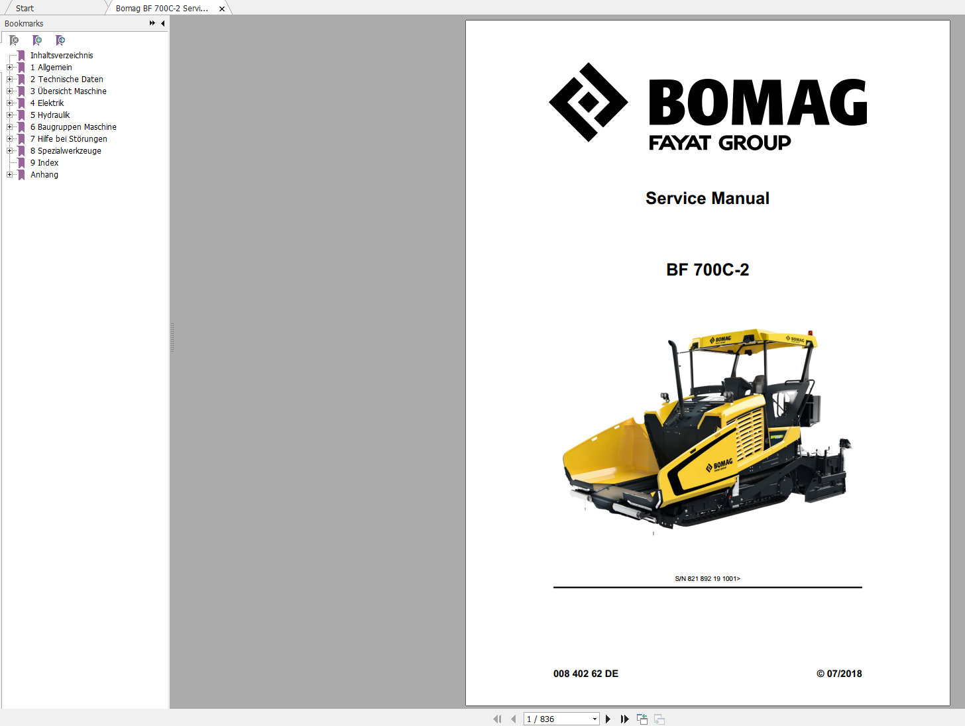Click the delete bookmark icon
The image size is (965, 726).
pyautogui.click(x=14, y=40)
